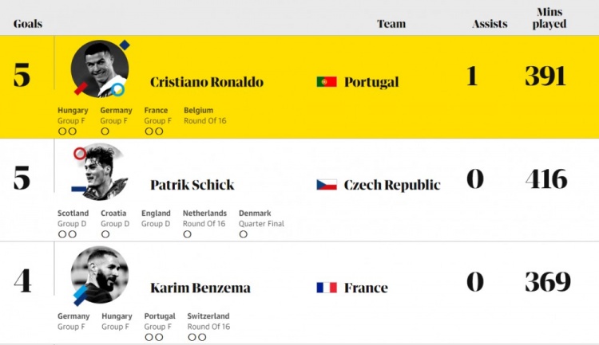Click Ronaldo's Belgium Round Of 16 match
599x345 pixels.
(x=204, y=116)
